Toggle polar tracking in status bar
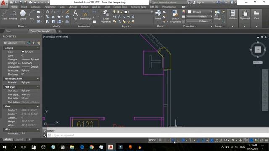 click(183, 140)
